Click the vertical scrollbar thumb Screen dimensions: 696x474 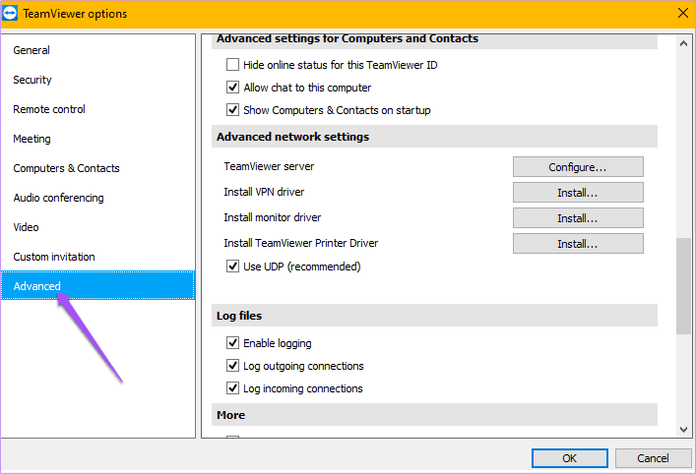click(x=683, y=286)
